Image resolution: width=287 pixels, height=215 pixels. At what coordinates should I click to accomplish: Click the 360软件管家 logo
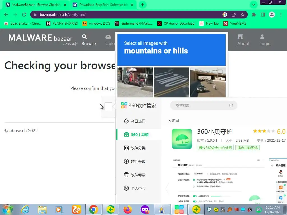(x=138, y=106)
